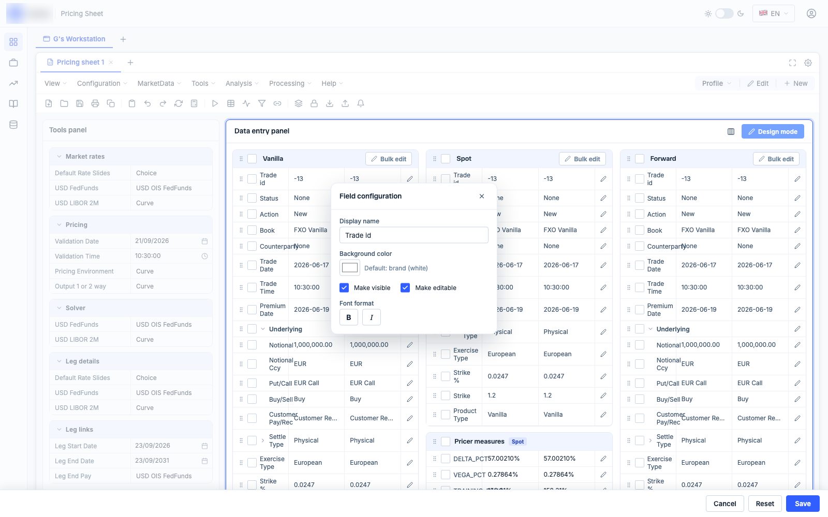The image size is (828, 517).
Task: Click the save disk icon in toolbar
Action: coord(80,103)
